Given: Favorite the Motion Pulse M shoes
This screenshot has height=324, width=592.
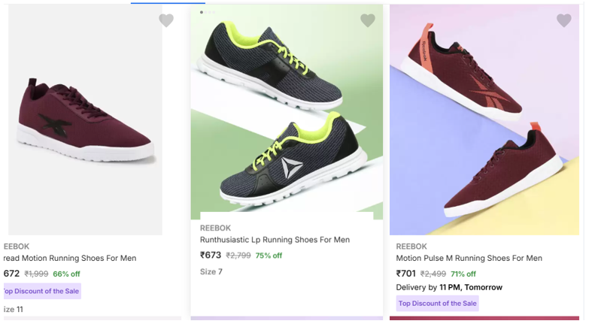Looking at the screenshot, I should pyautogui.click(x=563, y=21).
